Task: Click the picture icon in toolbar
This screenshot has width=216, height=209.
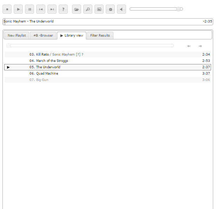Action: pyautogui.click(x=99, y=9)
